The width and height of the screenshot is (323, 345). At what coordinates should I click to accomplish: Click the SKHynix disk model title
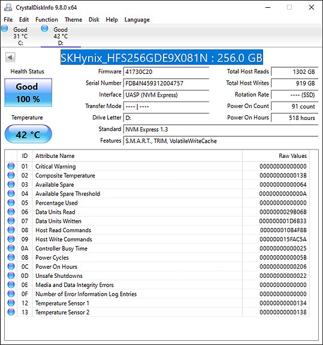point(162,58)
